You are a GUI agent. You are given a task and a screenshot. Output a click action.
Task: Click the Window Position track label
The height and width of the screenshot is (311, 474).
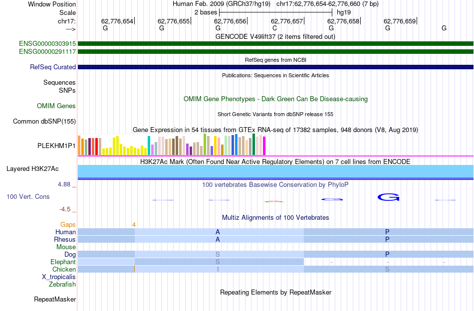click(x=52, y=4)
